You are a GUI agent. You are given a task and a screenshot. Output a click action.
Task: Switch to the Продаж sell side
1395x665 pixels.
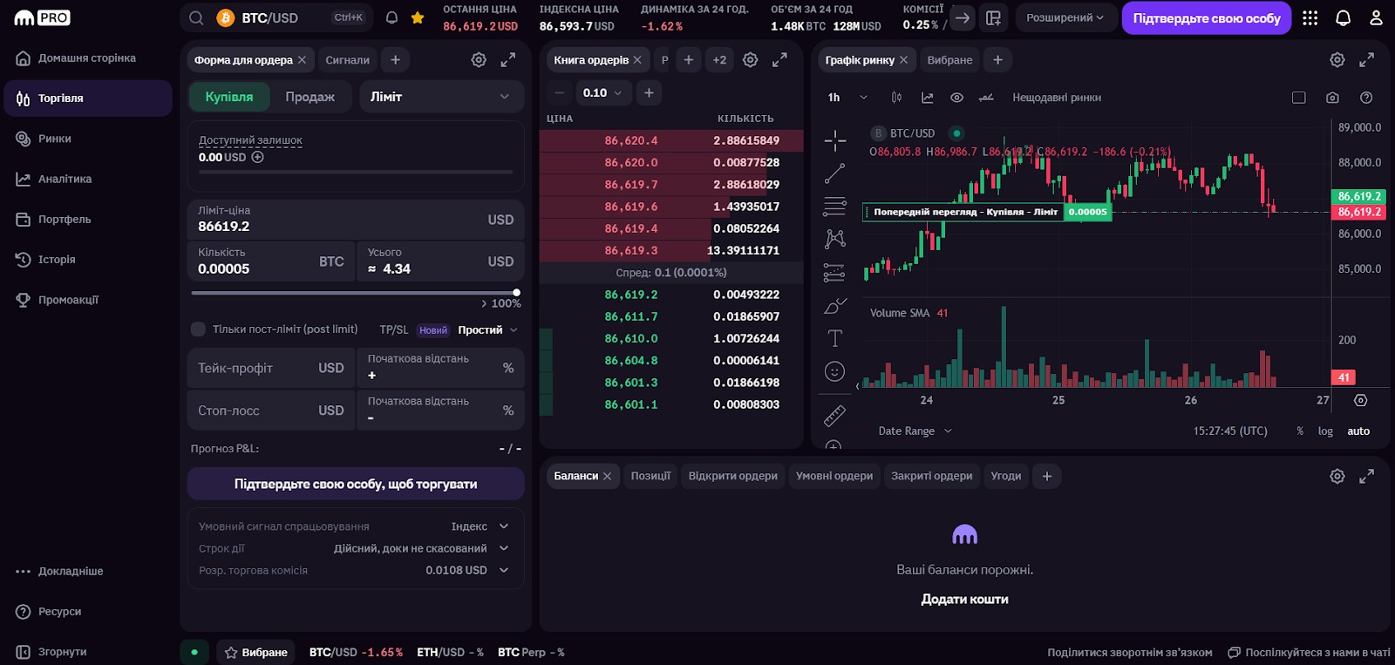click(x=310, y=97)
